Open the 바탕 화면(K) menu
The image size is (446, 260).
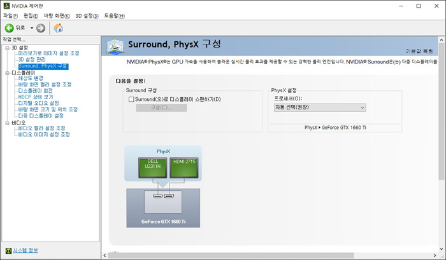tap(57, 16)
